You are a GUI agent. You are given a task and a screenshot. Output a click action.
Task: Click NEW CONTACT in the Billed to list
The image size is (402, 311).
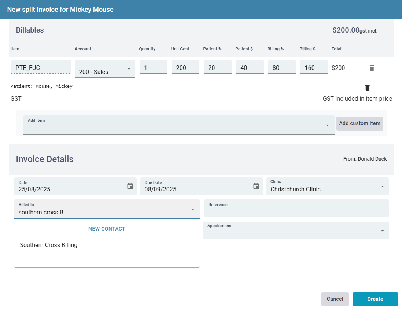click(x=107, y=228)
